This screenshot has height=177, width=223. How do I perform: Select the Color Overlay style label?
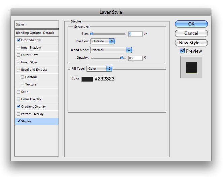(x=31, y=99)
